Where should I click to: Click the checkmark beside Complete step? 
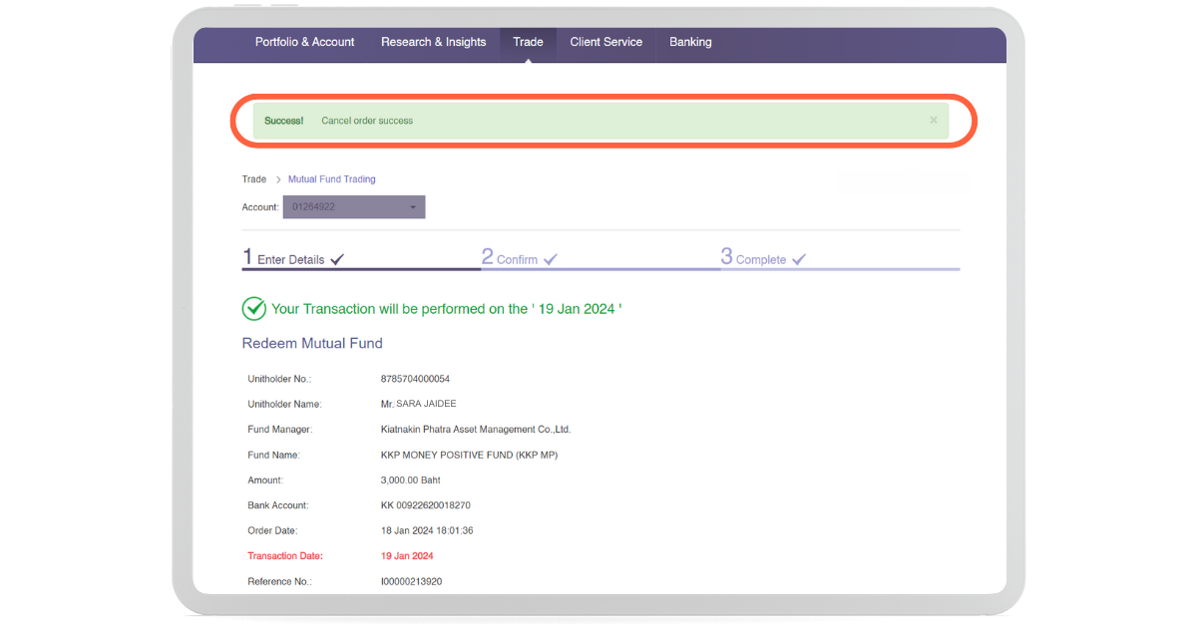(x=799, y=259)
